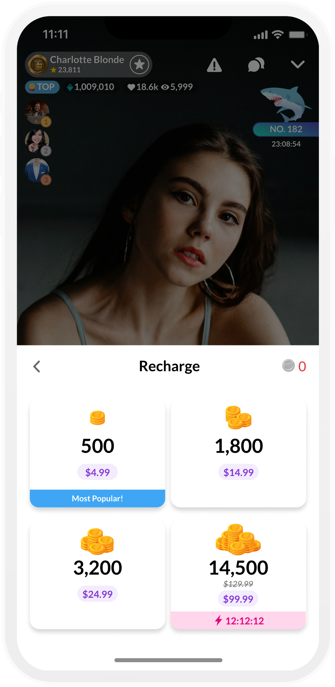Choose the 500 coins $4.99 package
The width and height of the screenshot is (335, 687).
[97, 454]
